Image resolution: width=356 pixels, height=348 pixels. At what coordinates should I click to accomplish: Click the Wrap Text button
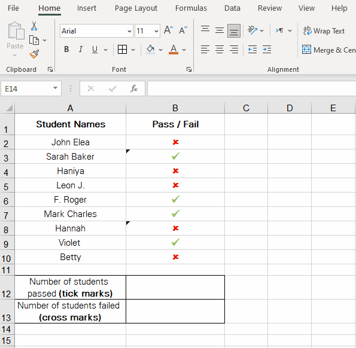pyautogui.click(x=324, y=30)
